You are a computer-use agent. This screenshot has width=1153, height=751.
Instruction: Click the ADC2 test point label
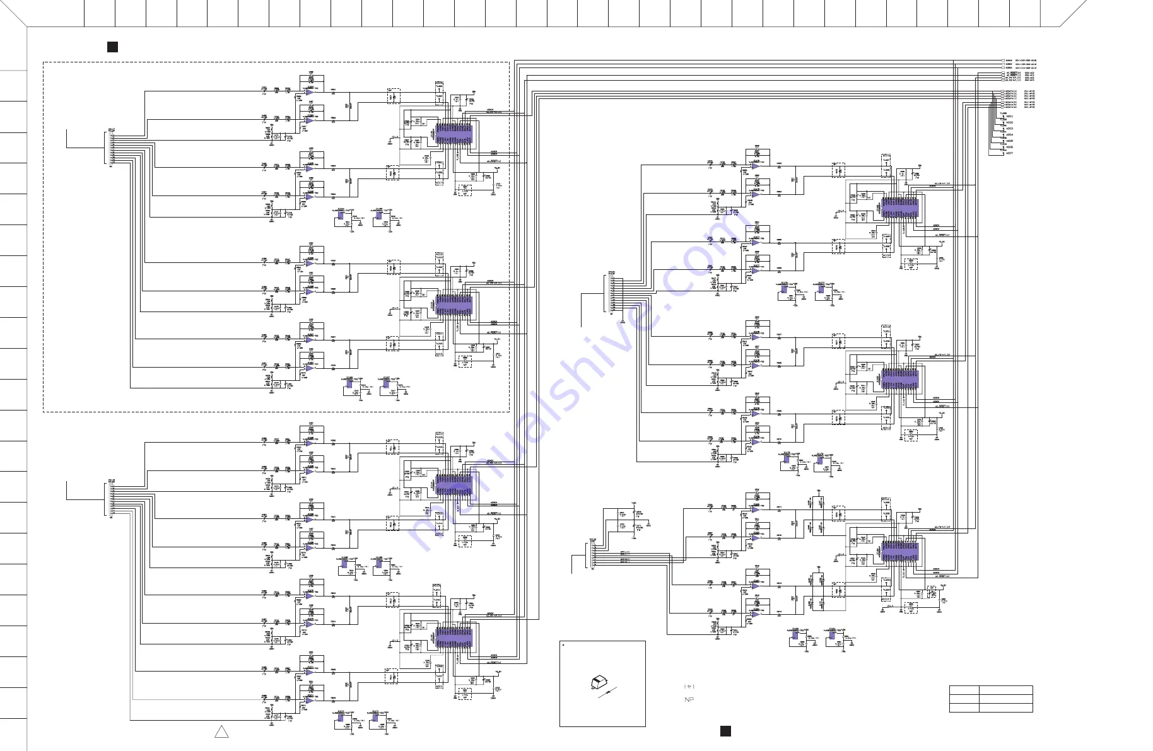click(1009, 122)
